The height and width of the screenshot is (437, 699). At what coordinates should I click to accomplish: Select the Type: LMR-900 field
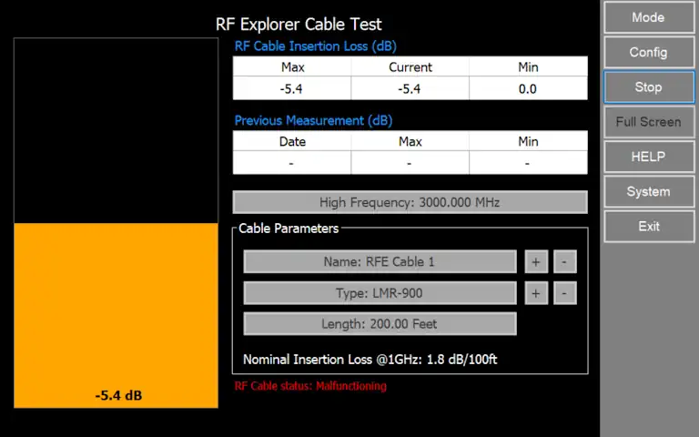[x=380, y=293]
